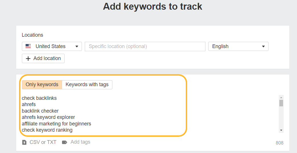Focus the Specific location input field
Image resolution: width=297 pixels, height=153 pixels.
click(145, 46)
